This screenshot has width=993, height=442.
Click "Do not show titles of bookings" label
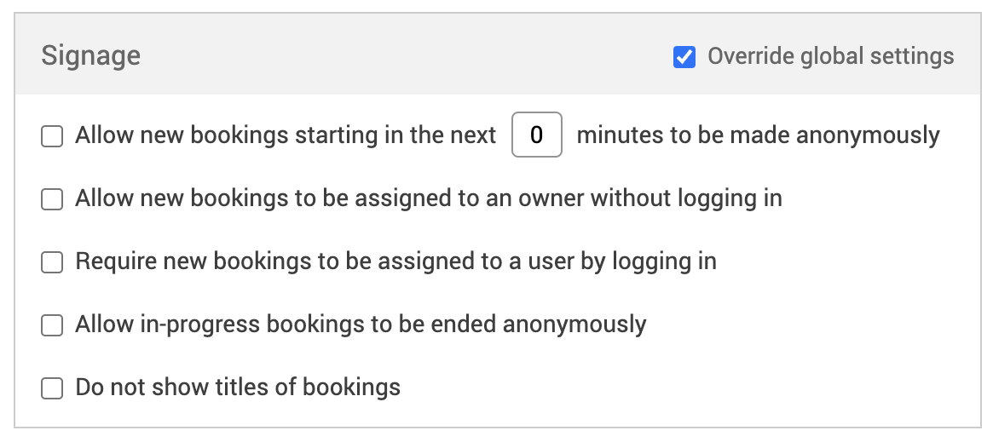click(x=238, y=387)
